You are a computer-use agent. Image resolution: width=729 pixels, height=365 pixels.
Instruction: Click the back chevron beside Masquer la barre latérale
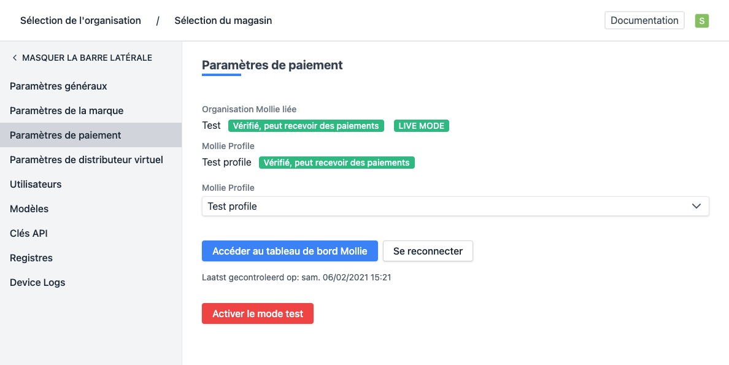(14, 58)
